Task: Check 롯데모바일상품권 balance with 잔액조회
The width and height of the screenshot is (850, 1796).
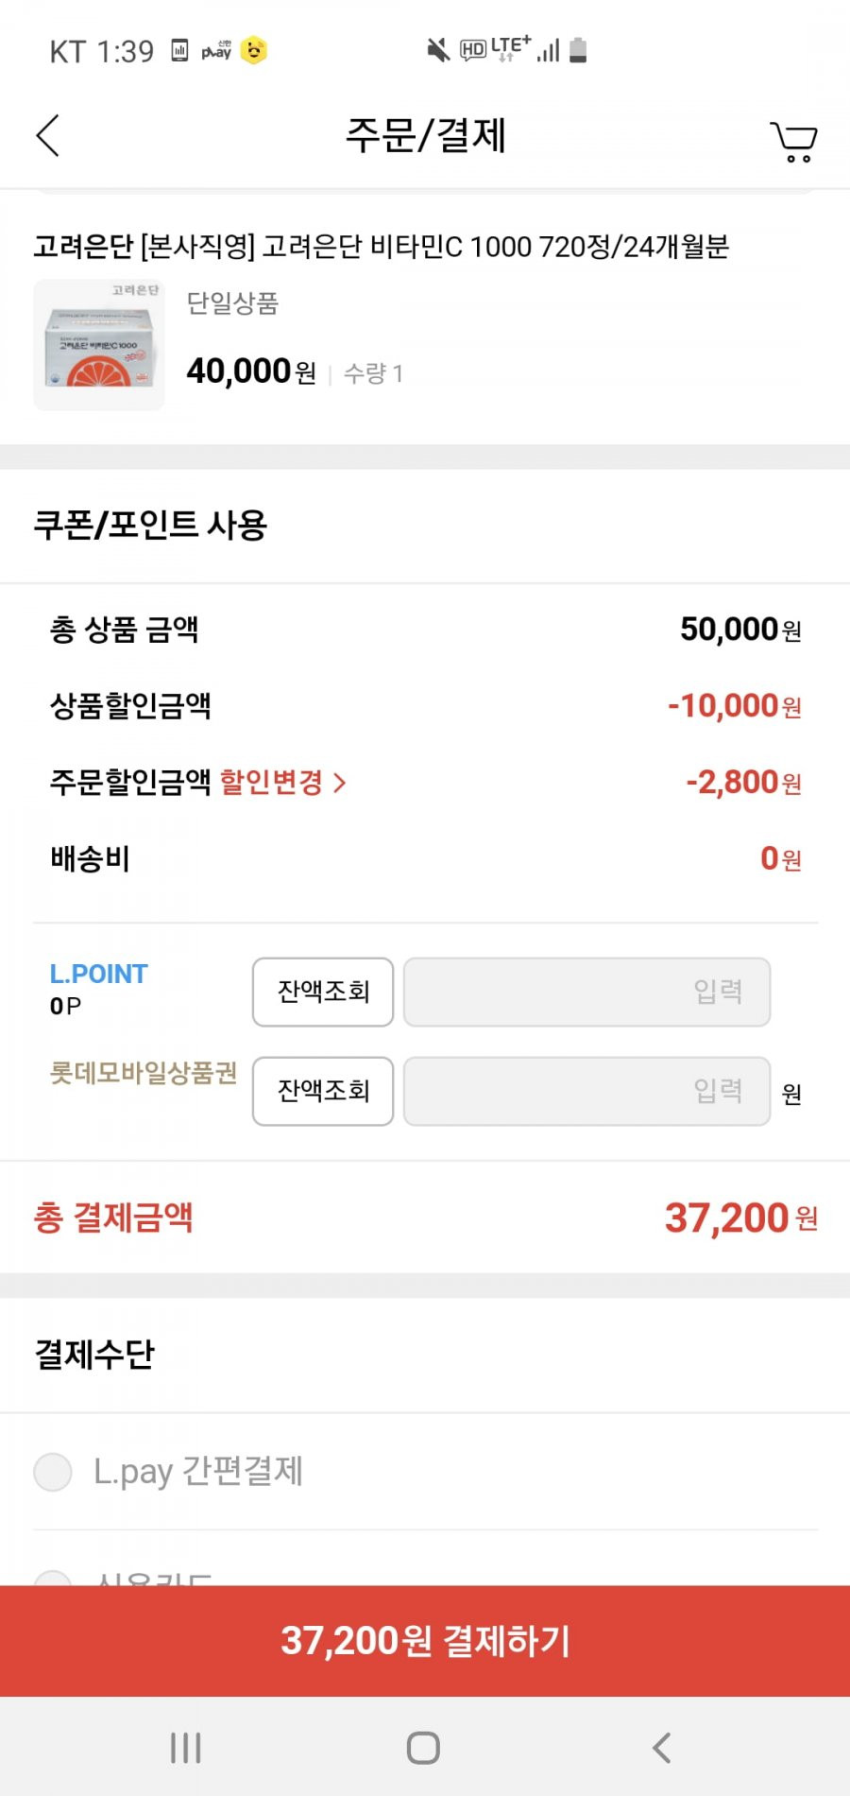Action: point(323,1091)
